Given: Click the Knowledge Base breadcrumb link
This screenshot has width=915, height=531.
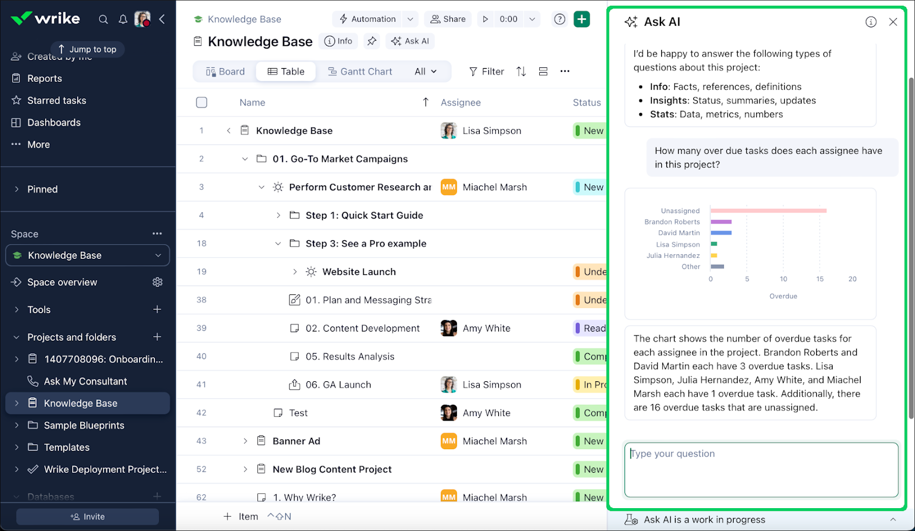Looking at the screenshot, I should [x=244, y=19].
